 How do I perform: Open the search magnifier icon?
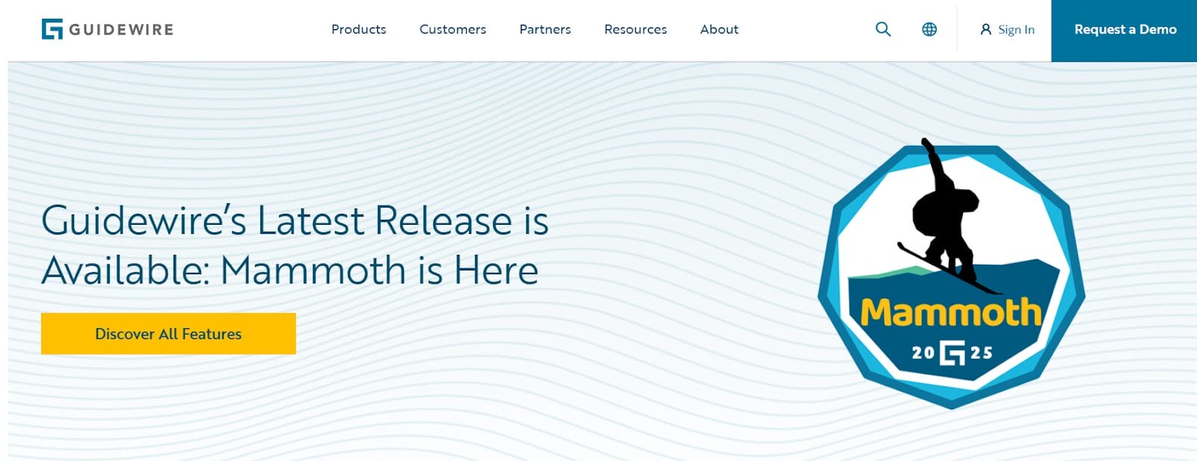(x=883, y=29)
